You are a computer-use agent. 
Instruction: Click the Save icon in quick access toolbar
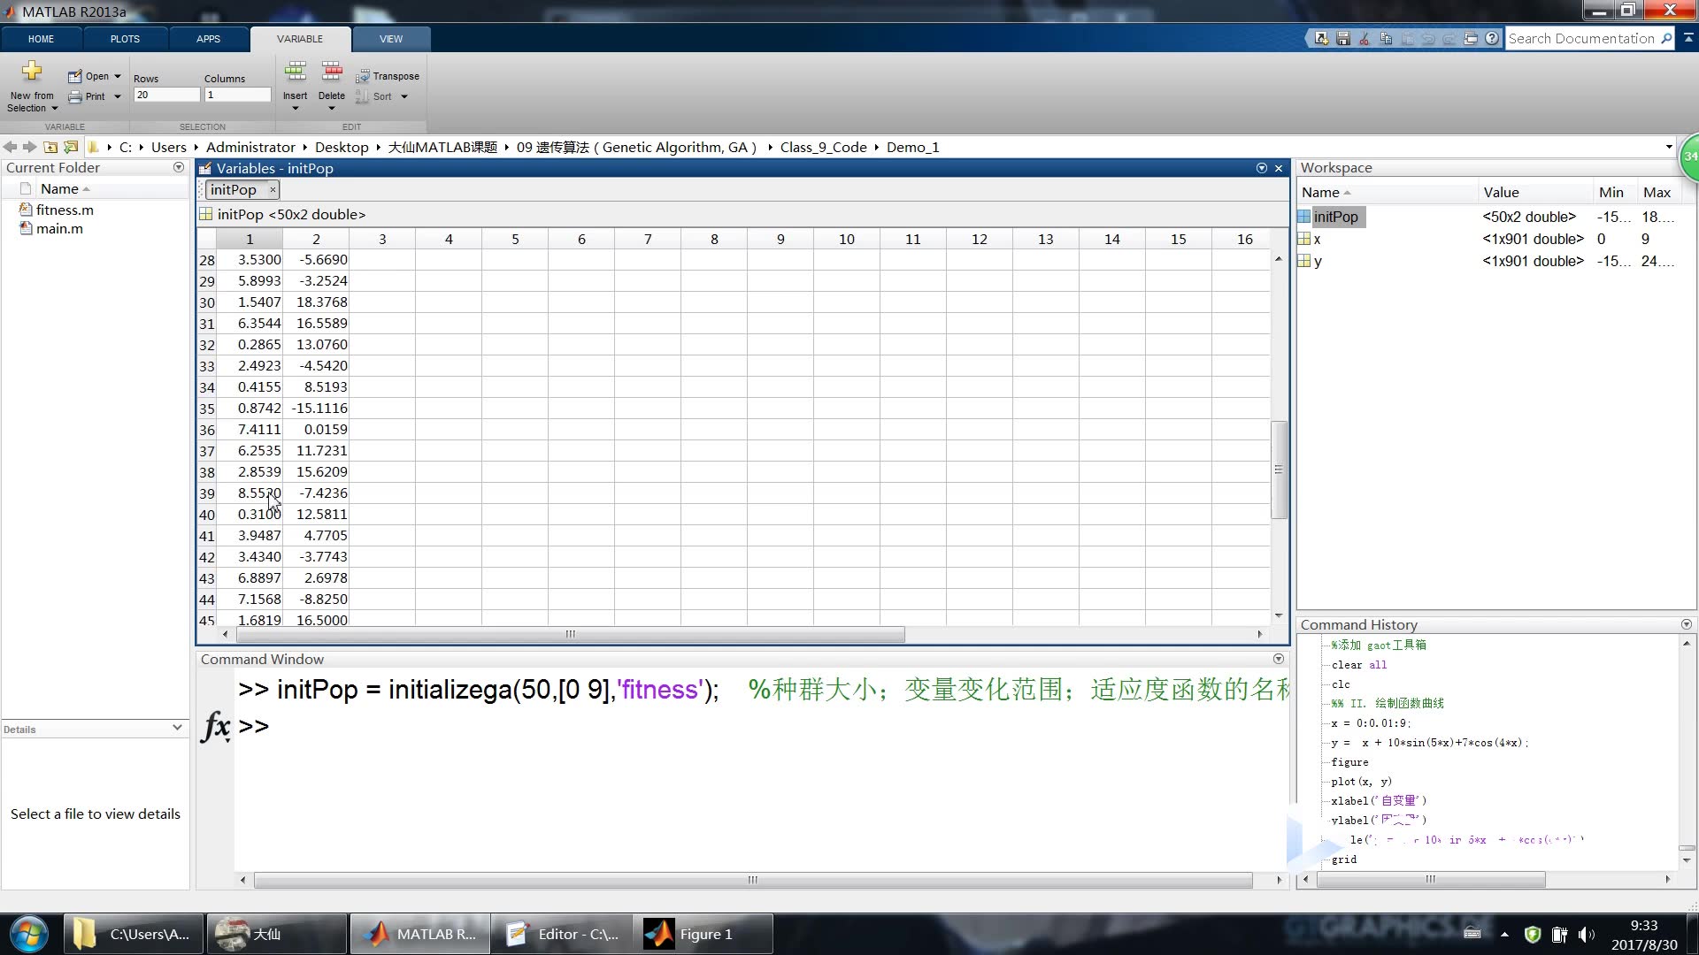(1342, 39)
